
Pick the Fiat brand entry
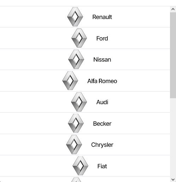coord(102,166)
